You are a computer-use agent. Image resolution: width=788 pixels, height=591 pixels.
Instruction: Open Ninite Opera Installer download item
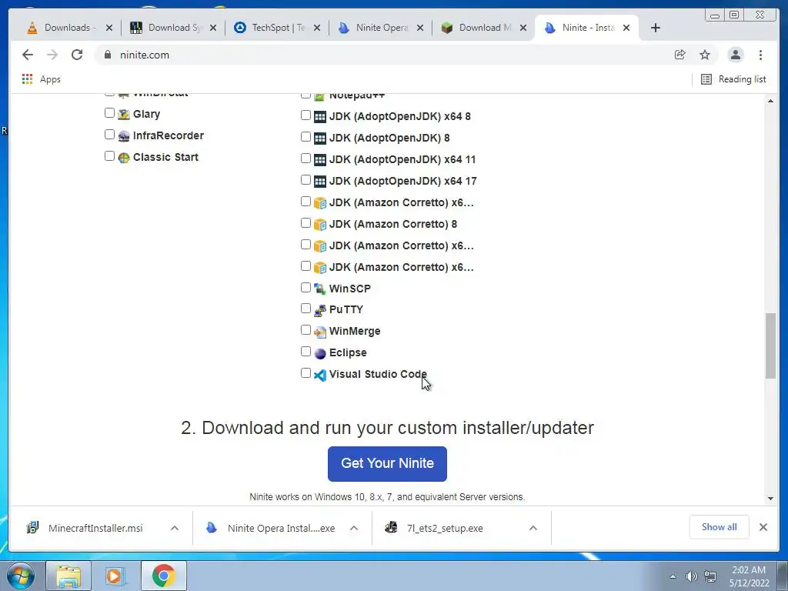point(272,528)
